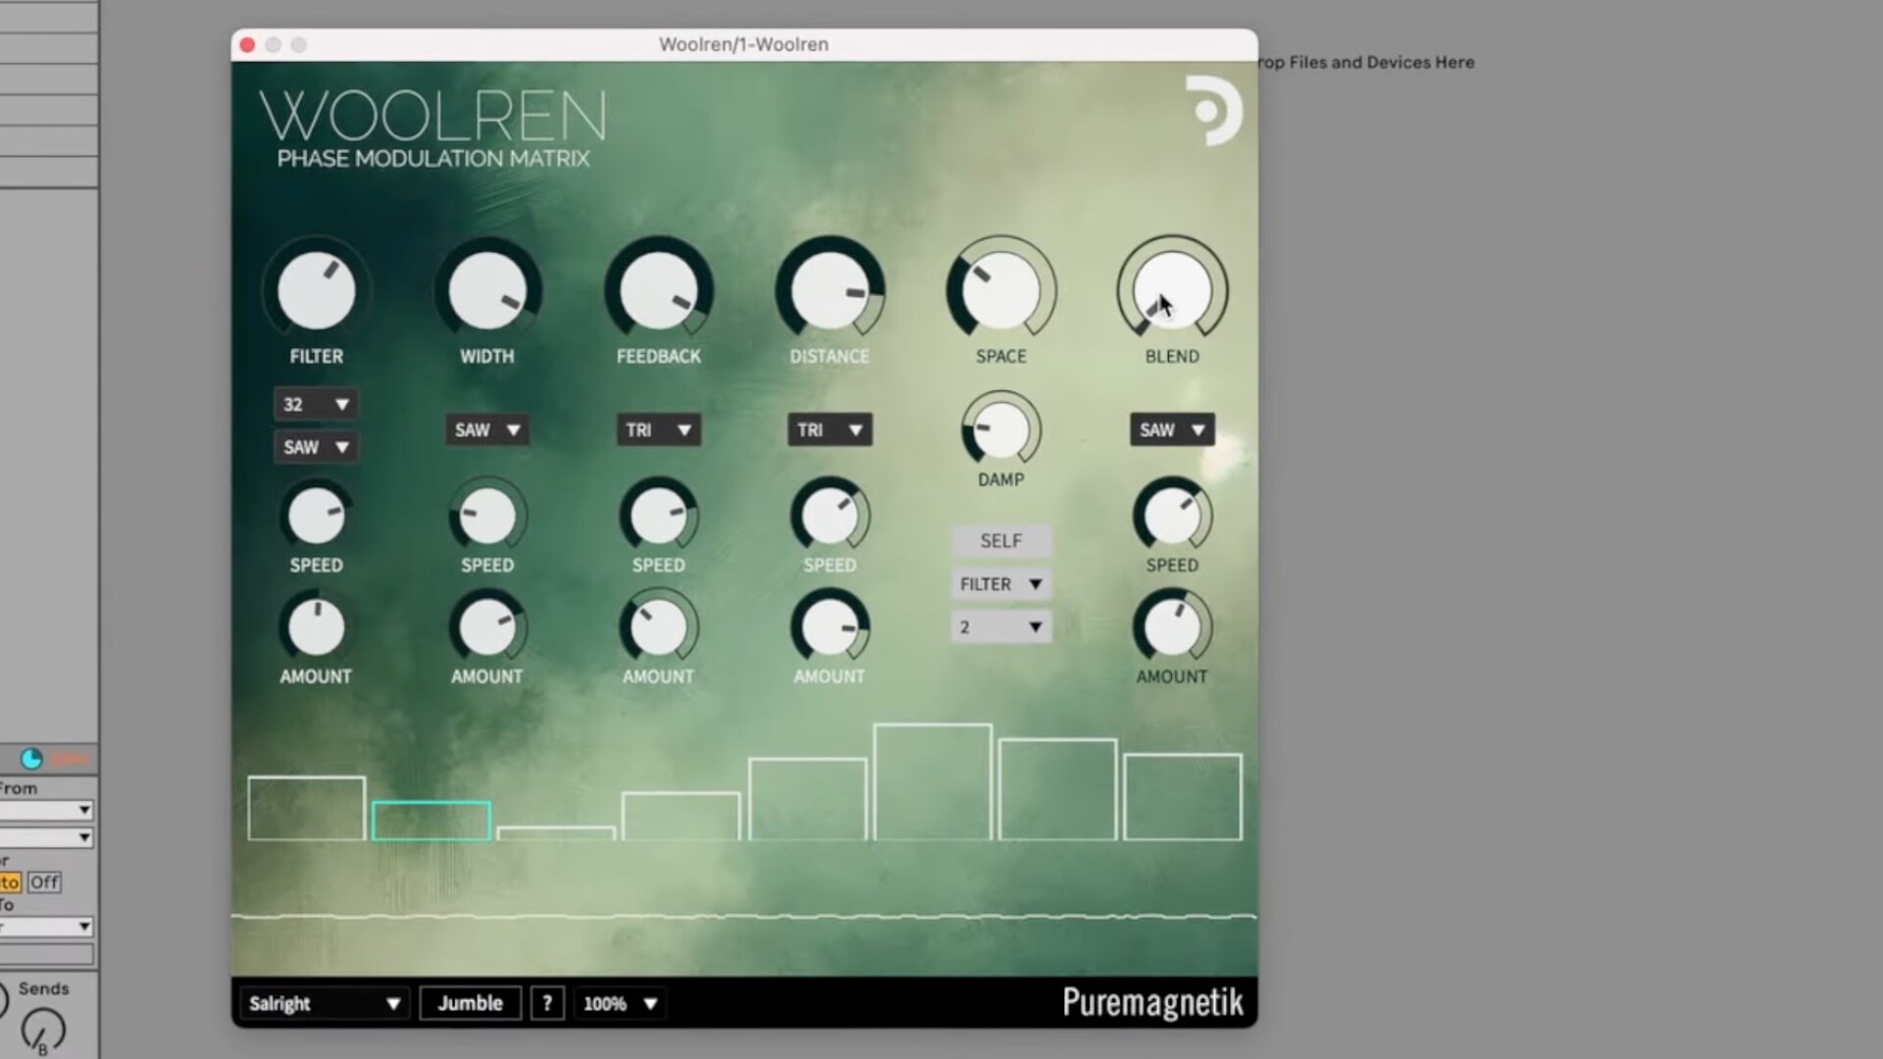Open the Salright preset dropdown
Viewport: 1883px width, 1059px height.
point(324,1003)
